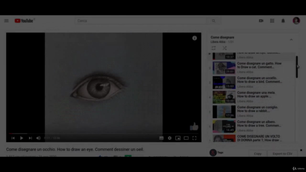Show the video info card icon

[195, 38]
